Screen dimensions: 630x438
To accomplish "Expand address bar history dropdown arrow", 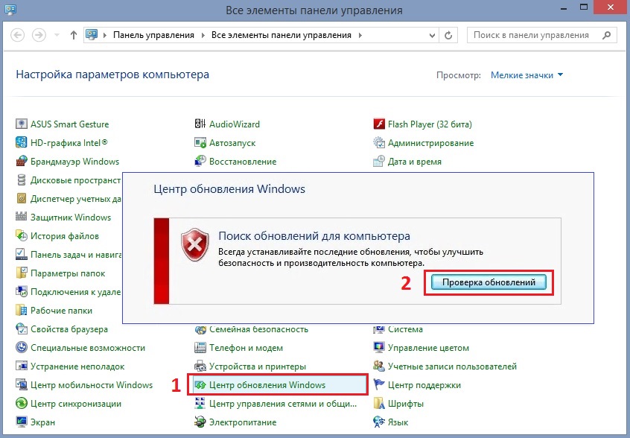I will click(x=432, y=35).
